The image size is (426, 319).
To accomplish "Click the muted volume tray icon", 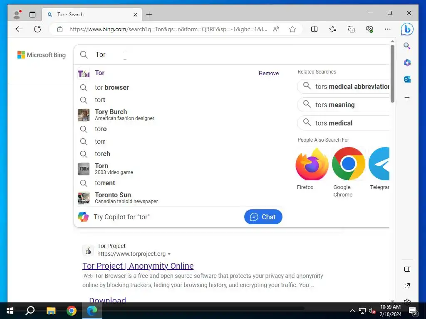I will coord(372,311).
